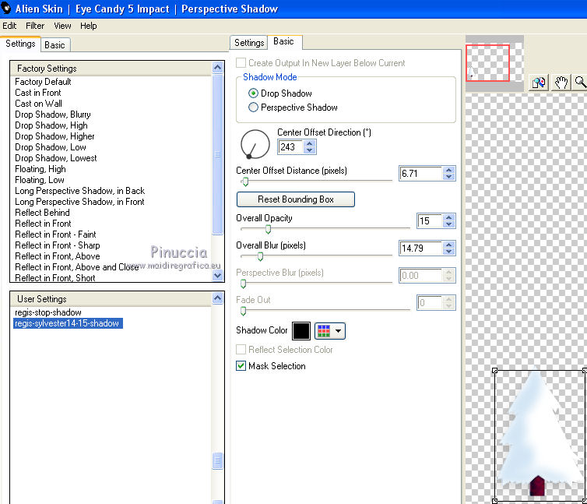Increase Center Offset Direction value with up arrow
The width and height of the screenshot is (587, 504).
(x=309, y=143)
